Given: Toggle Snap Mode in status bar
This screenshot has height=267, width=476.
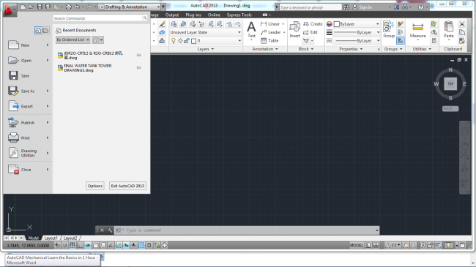Looking at the screenshot, I should tap(64, 246).
